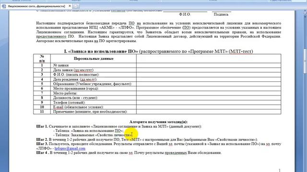The image size is (307, 172).
Task: Grab the vertical scrollbar thumb
Action: pyautogui.click(x=305, y=62)
